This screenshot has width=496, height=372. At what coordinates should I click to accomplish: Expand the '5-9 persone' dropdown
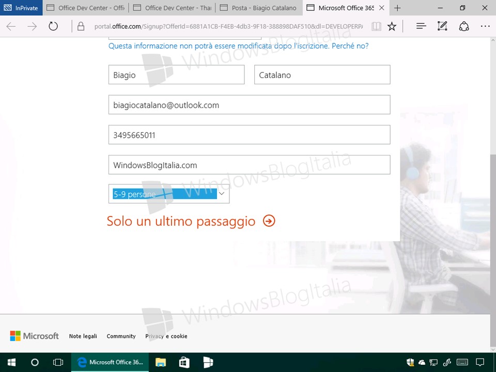(169, 194)
